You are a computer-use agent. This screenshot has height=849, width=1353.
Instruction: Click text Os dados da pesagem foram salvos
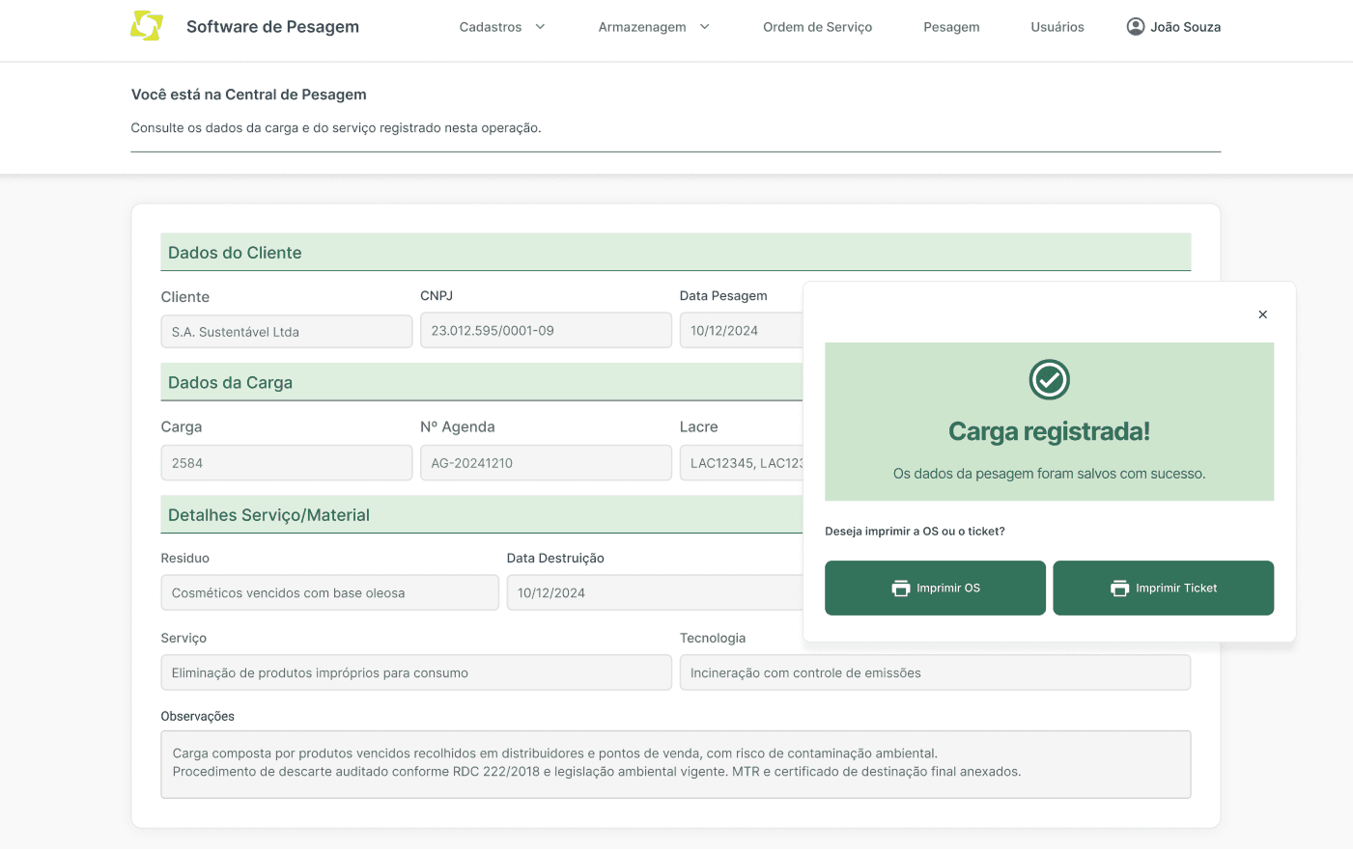pos(1049,474)
